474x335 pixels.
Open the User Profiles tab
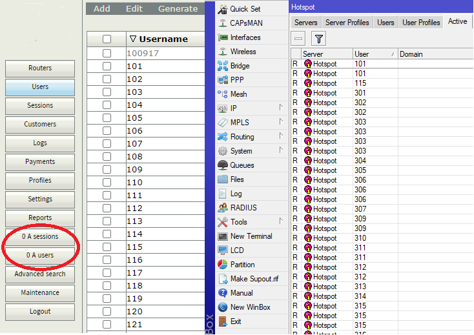421,23
